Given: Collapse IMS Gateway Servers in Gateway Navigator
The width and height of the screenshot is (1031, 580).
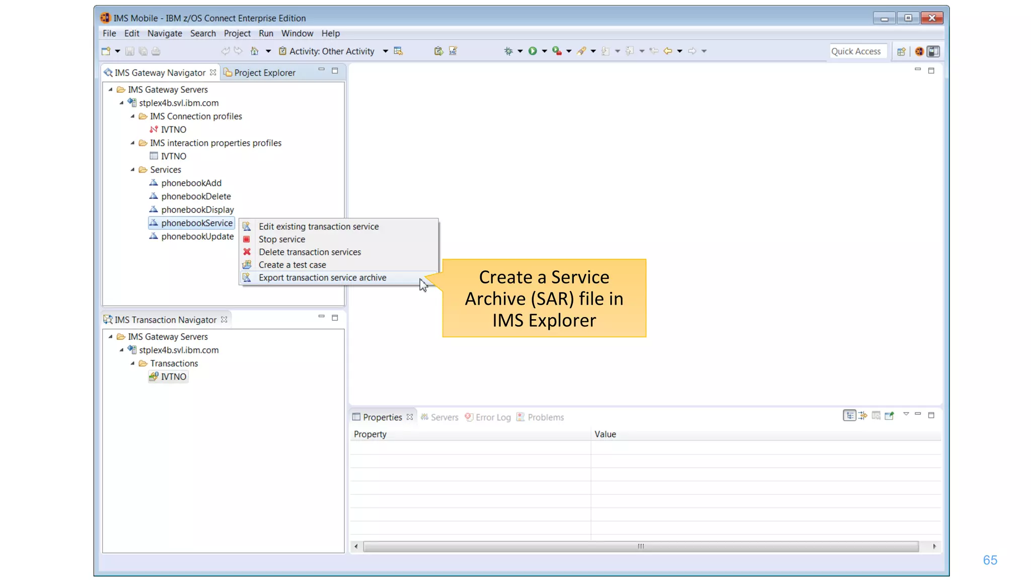Looking at the screenshot, I should (111, 90).
